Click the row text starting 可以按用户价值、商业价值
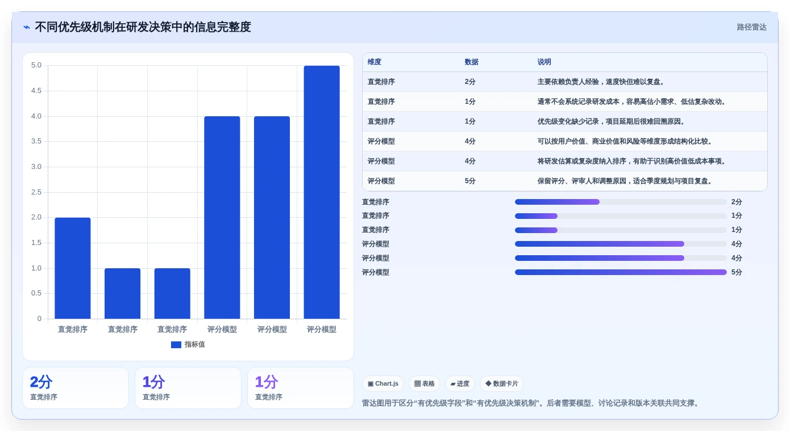 (x=625, y=142)
